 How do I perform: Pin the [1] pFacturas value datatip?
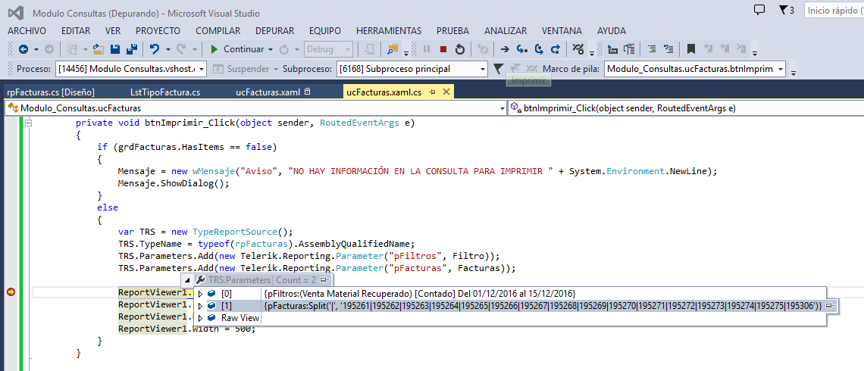pos(831,305)
